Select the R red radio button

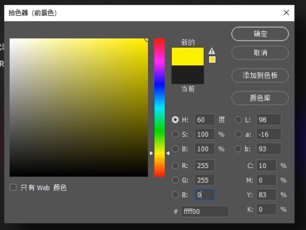pyautogui.click(x=175, y=166)
